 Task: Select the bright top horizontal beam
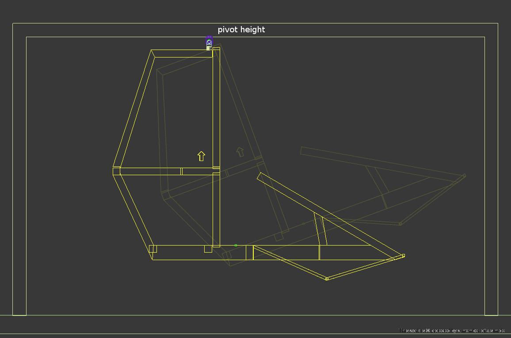[x=181, y=54]
